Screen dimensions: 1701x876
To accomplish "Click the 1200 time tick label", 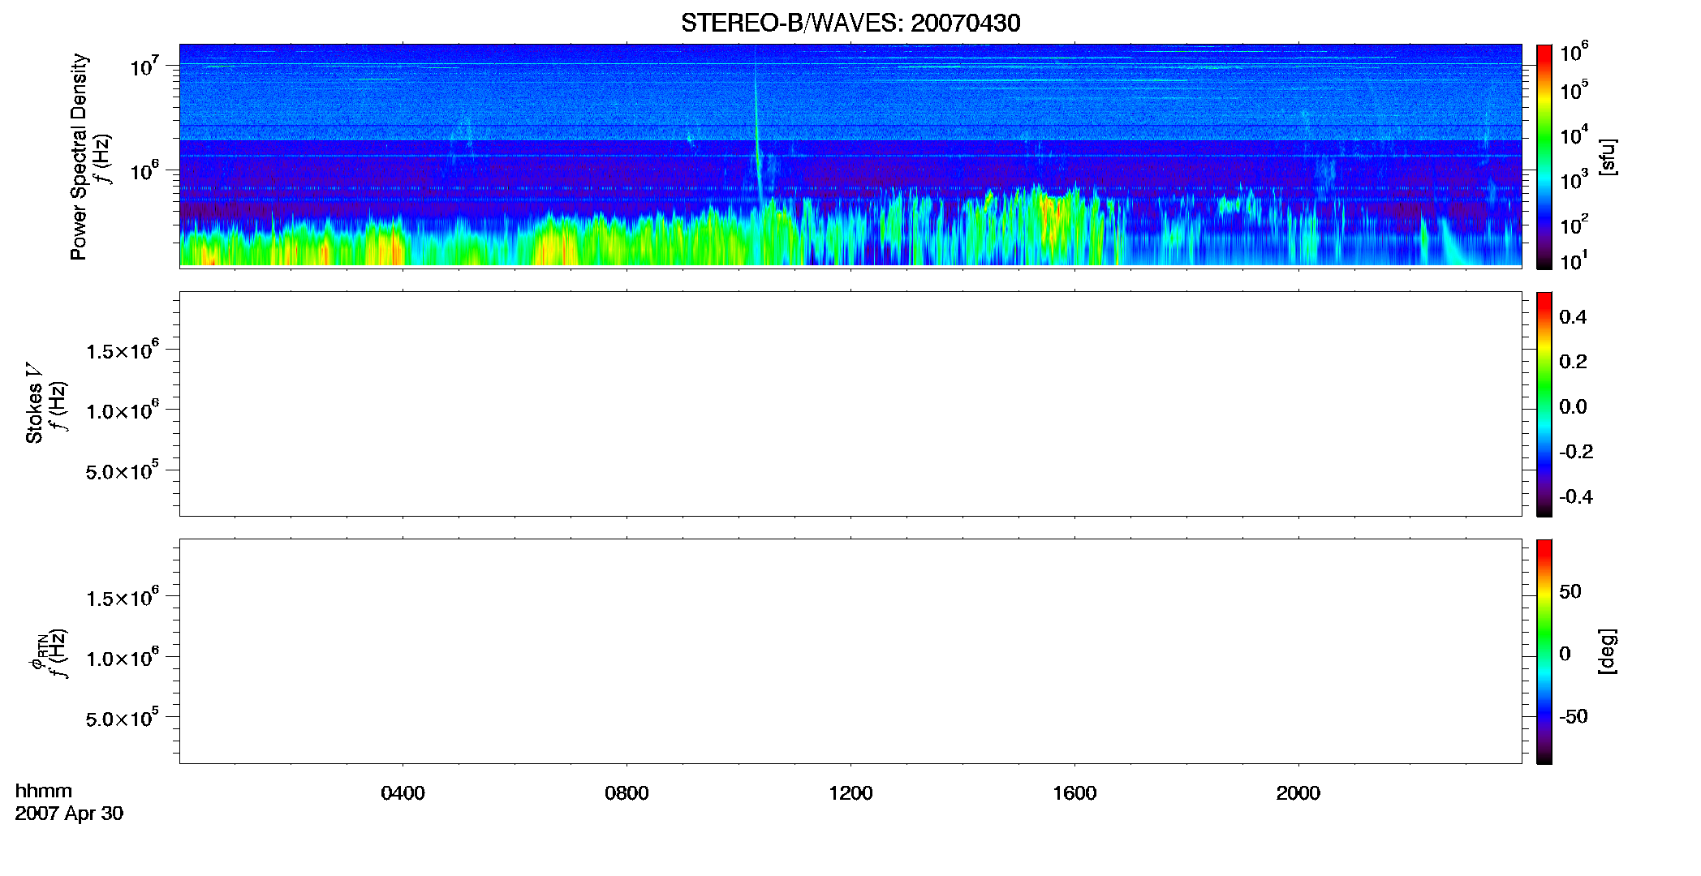I will coord(850,793).
